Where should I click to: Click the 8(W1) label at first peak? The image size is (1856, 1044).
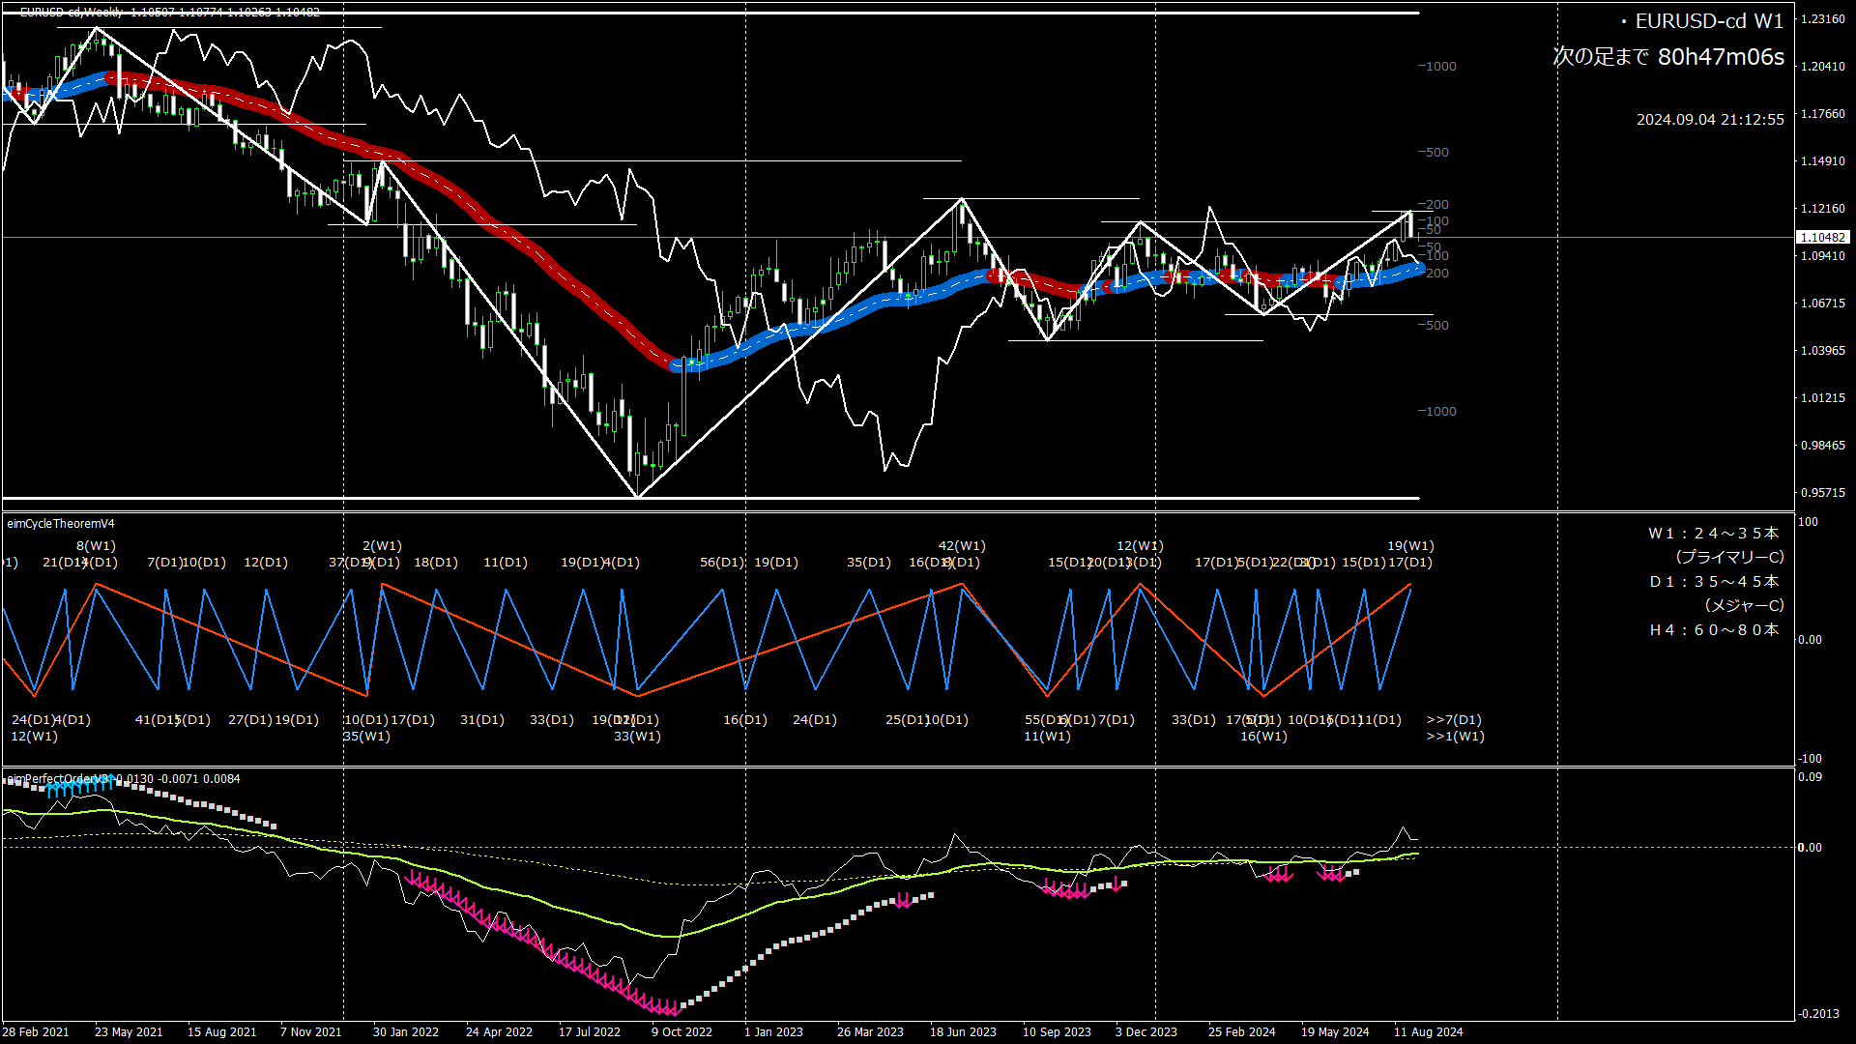[x=96, y=546]
